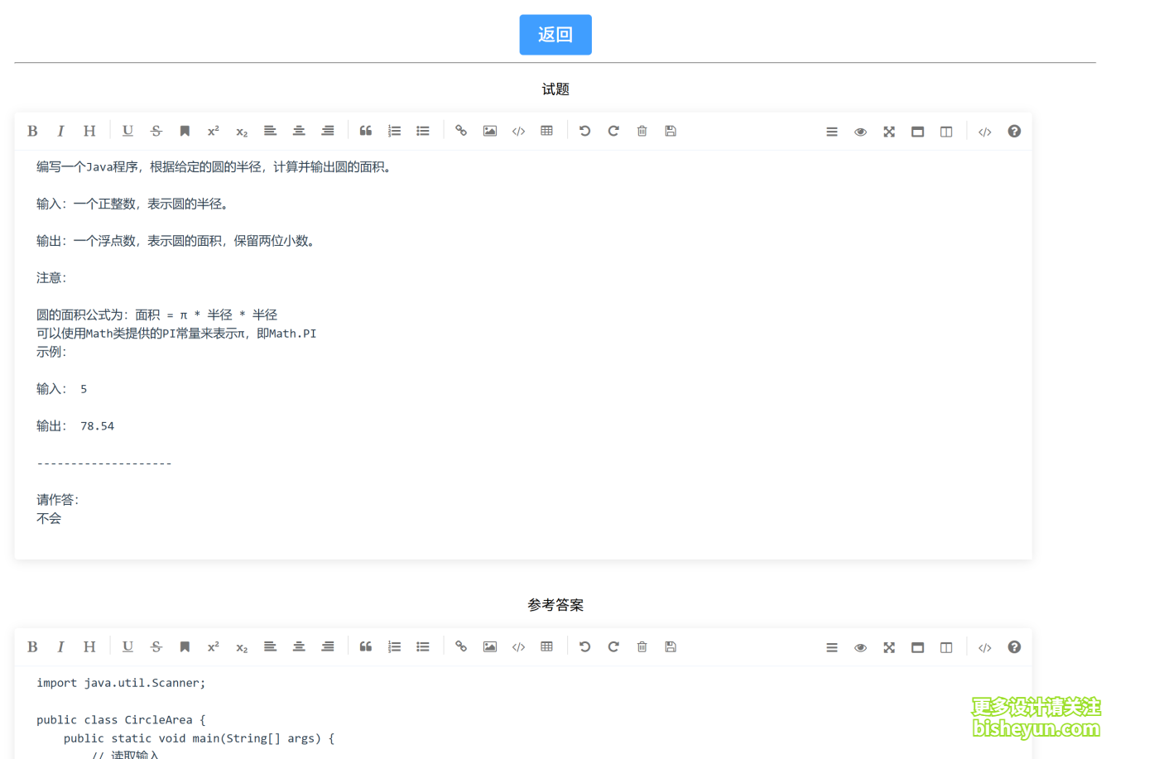Toggle split-column view in 参考答案 editor
1159x759 pixels.
tap(946, 647)
